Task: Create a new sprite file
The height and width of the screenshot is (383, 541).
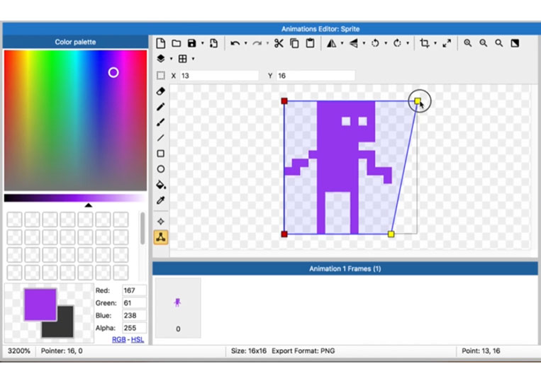Action: (x=160, y=43)
